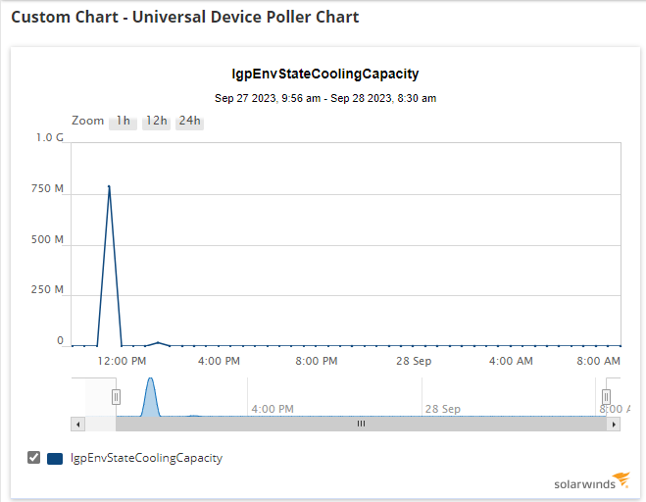Viewport: 646px width, 502px height.
Task: Click the scrollbar track left of the thumb
Action: [x=101, y=424]
